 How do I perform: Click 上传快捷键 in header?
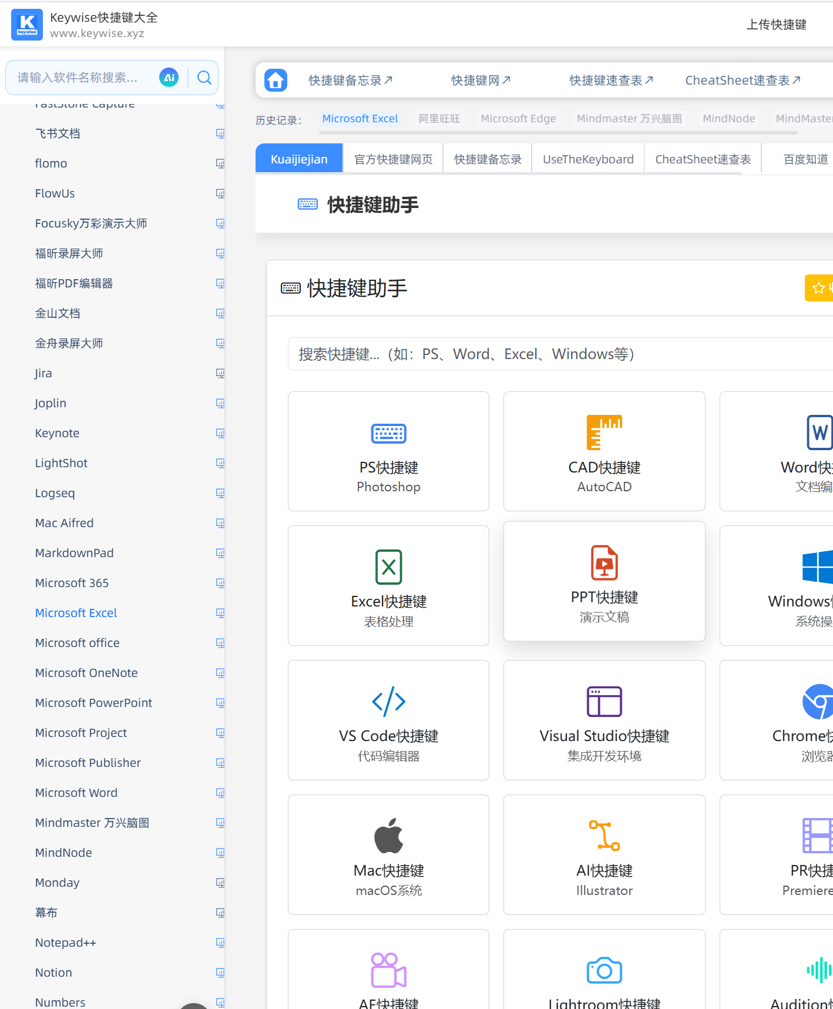[x=776, y=24]
